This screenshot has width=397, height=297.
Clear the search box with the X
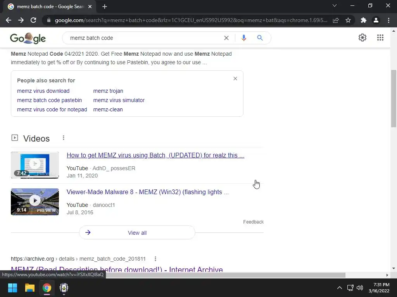pyautogui.click(x=226, y=38)
